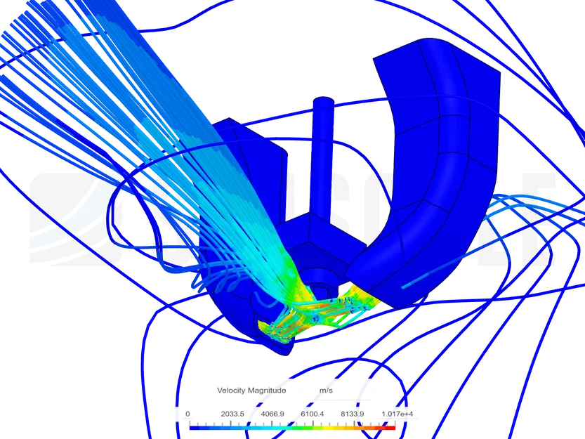Click the 6100.4 legend value
Viewport: 585px width, 439px height.
313,414
